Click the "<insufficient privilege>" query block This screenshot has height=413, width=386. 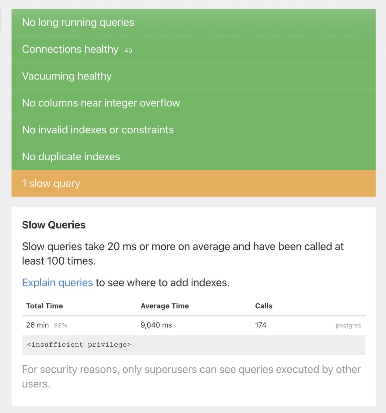coord(79,345)
